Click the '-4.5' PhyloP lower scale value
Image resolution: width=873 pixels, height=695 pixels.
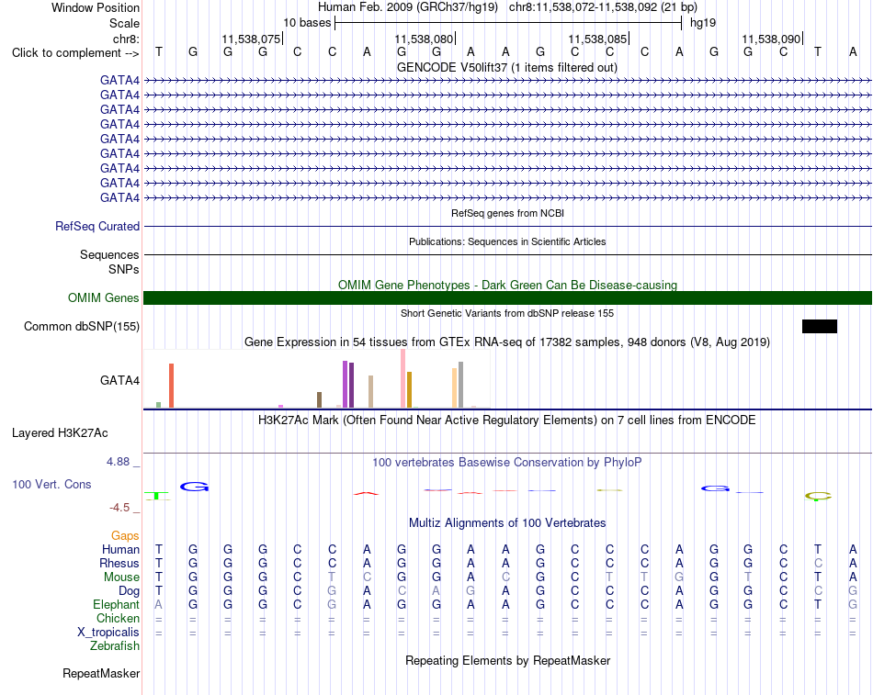pos(119,508)
